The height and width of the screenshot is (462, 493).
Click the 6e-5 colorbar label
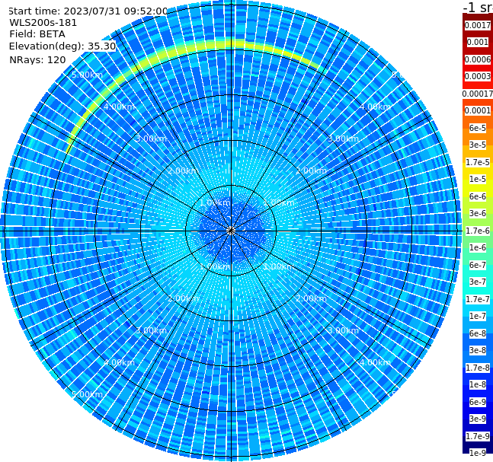478,128
